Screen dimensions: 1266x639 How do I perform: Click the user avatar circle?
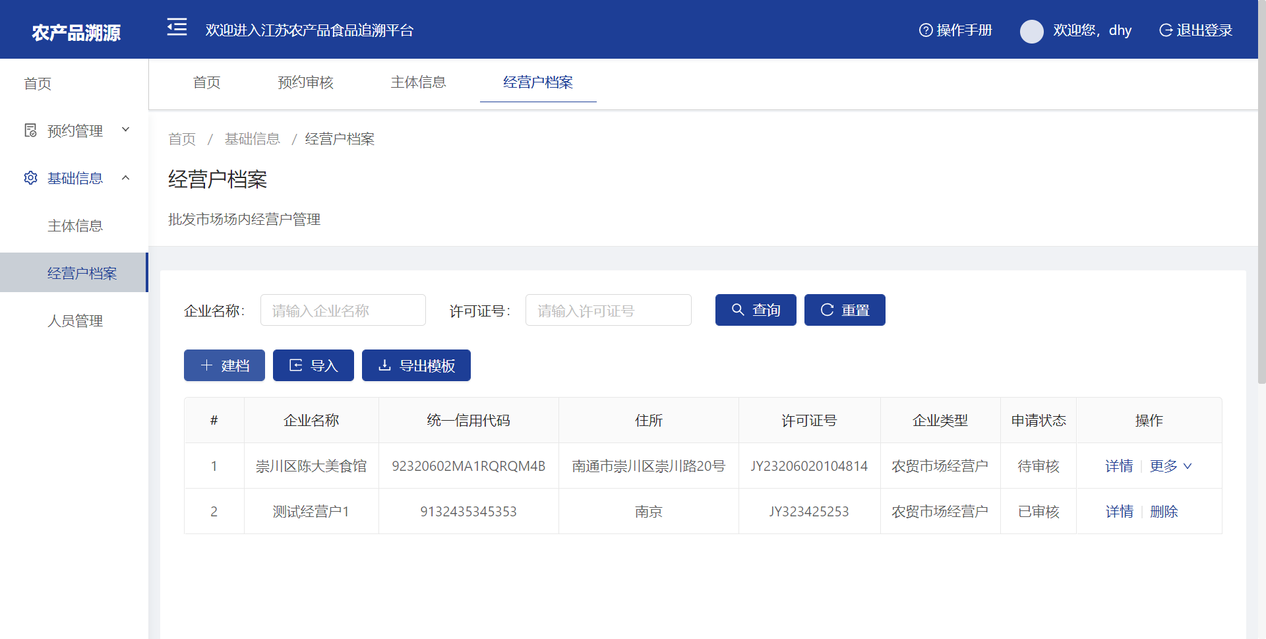[1031, 31]
